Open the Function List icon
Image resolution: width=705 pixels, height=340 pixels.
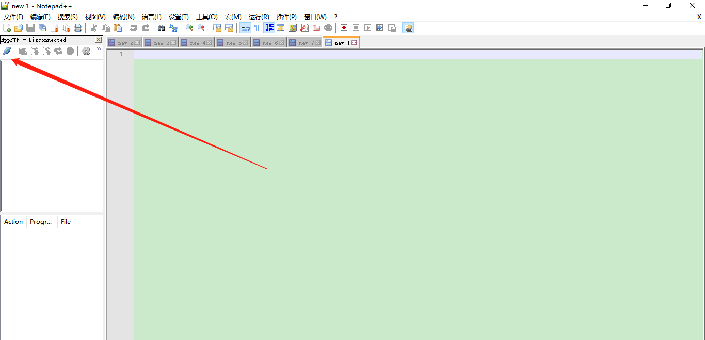click(305, 28)
